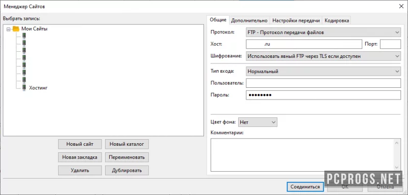Click the Пароль input field
The height and width of the screenshot is (195, 408).
coord(323,95)
